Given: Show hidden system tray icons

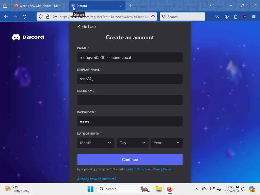Looking at the screenshot, I should 196,189.
